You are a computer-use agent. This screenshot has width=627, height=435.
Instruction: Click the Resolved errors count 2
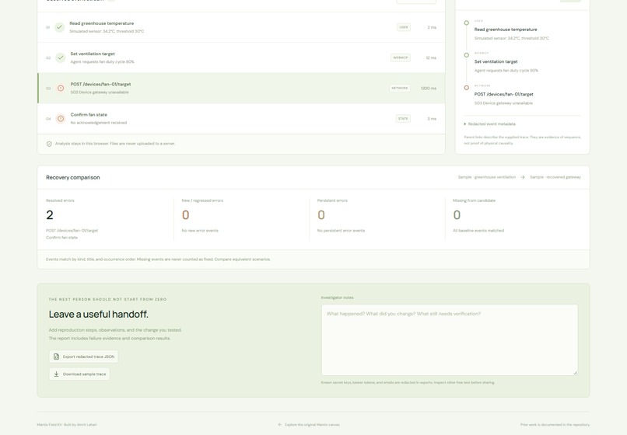[50, 215]
